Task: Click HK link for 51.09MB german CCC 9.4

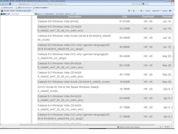Action: (145, 117)
